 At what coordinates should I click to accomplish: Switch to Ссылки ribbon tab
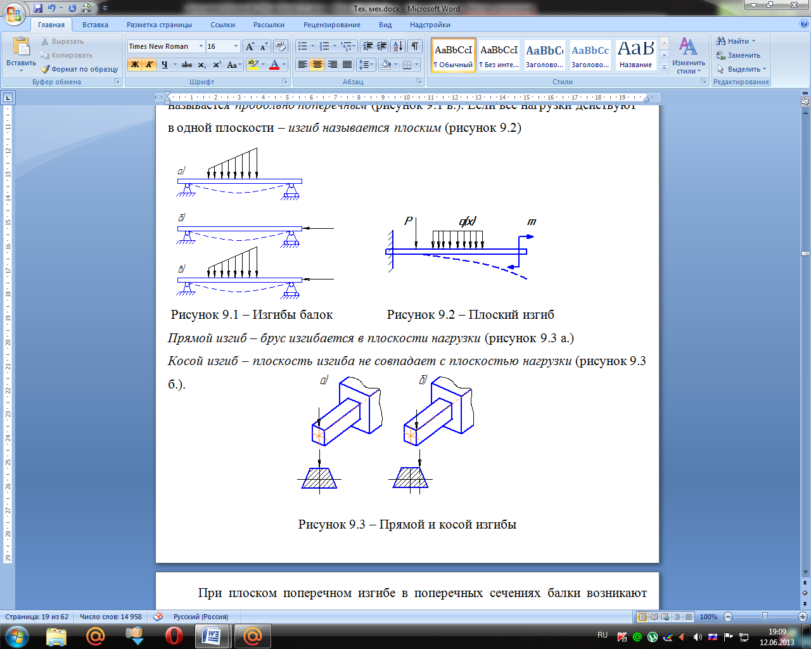pyautogui.click(x=223, y=25)
